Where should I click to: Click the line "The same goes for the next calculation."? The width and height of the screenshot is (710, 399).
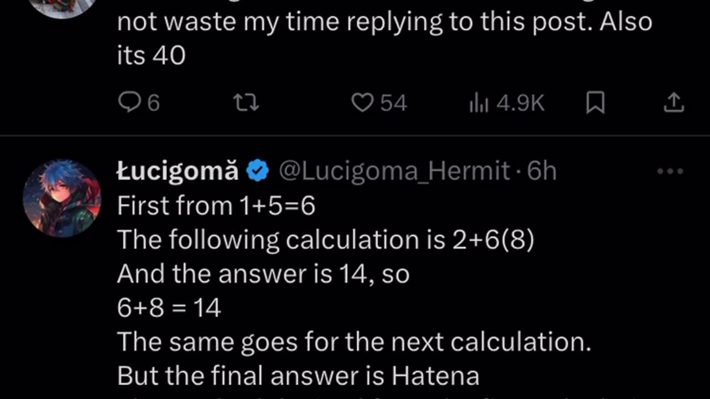click(353, 342)
